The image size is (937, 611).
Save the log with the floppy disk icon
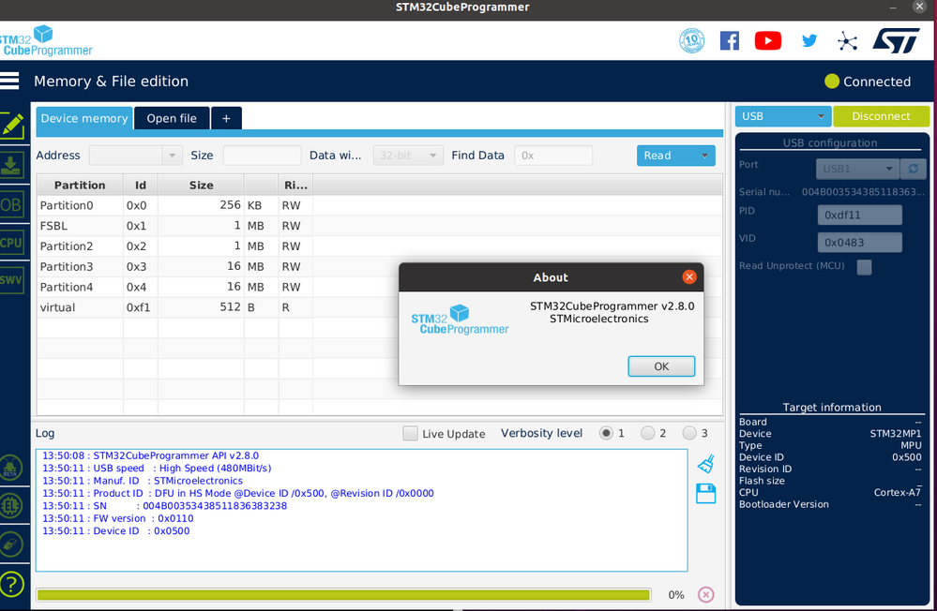tap(705, 494)
